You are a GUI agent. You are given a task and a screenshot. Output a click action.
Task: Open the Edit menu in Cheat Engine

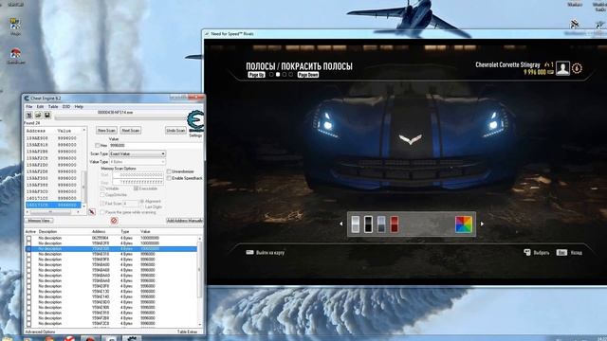pyautogui.click(x=40, y=106)
